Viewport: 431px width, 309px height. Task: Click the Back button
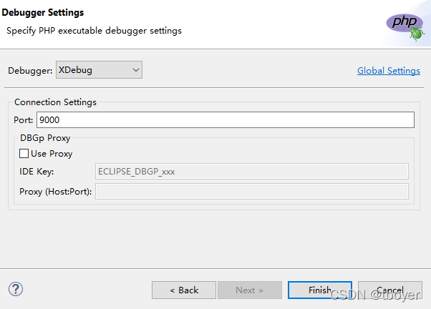(184, 290)
